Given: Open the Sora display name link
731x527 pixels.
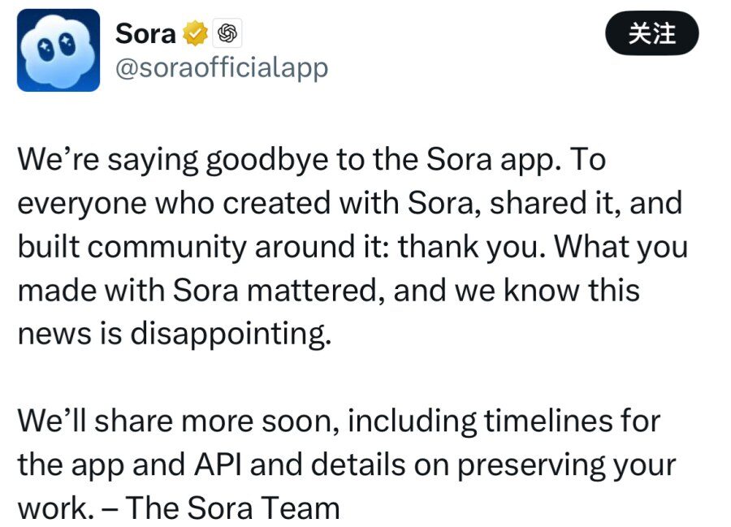Looking at the screenshot, I should (x=145, y=34).
